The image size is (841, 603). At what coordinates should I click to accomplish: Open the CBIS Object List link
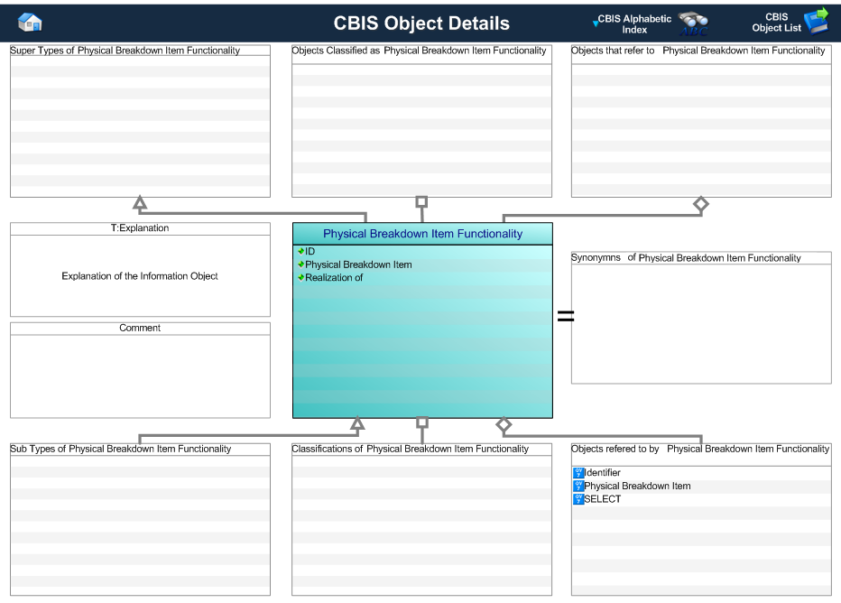776,23
